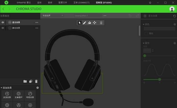177x108 pixels.
Task: Toggle visibility of the 静态效果 layer
Action: [3, 28]
